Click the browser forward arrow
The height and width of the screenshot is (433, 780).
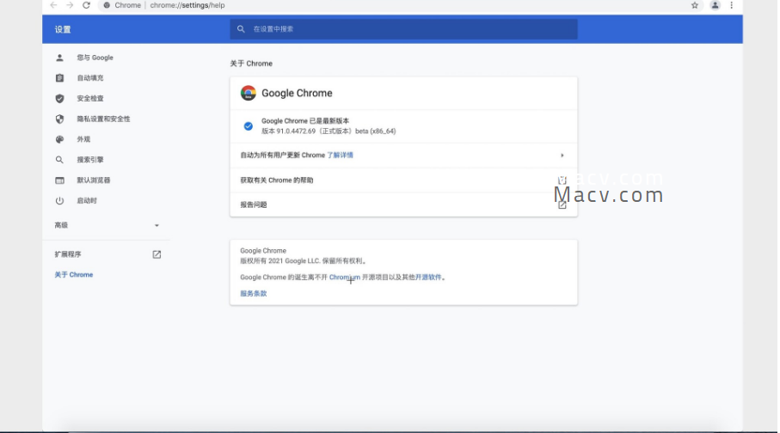point(70,5)
